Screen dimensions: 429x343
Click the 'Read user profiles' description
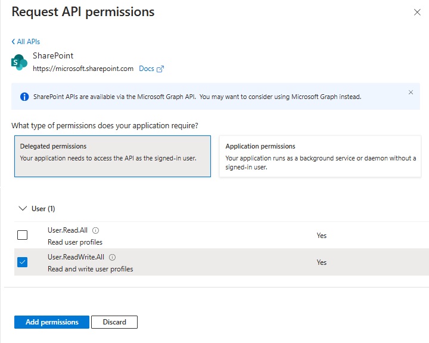click(75, 242)
